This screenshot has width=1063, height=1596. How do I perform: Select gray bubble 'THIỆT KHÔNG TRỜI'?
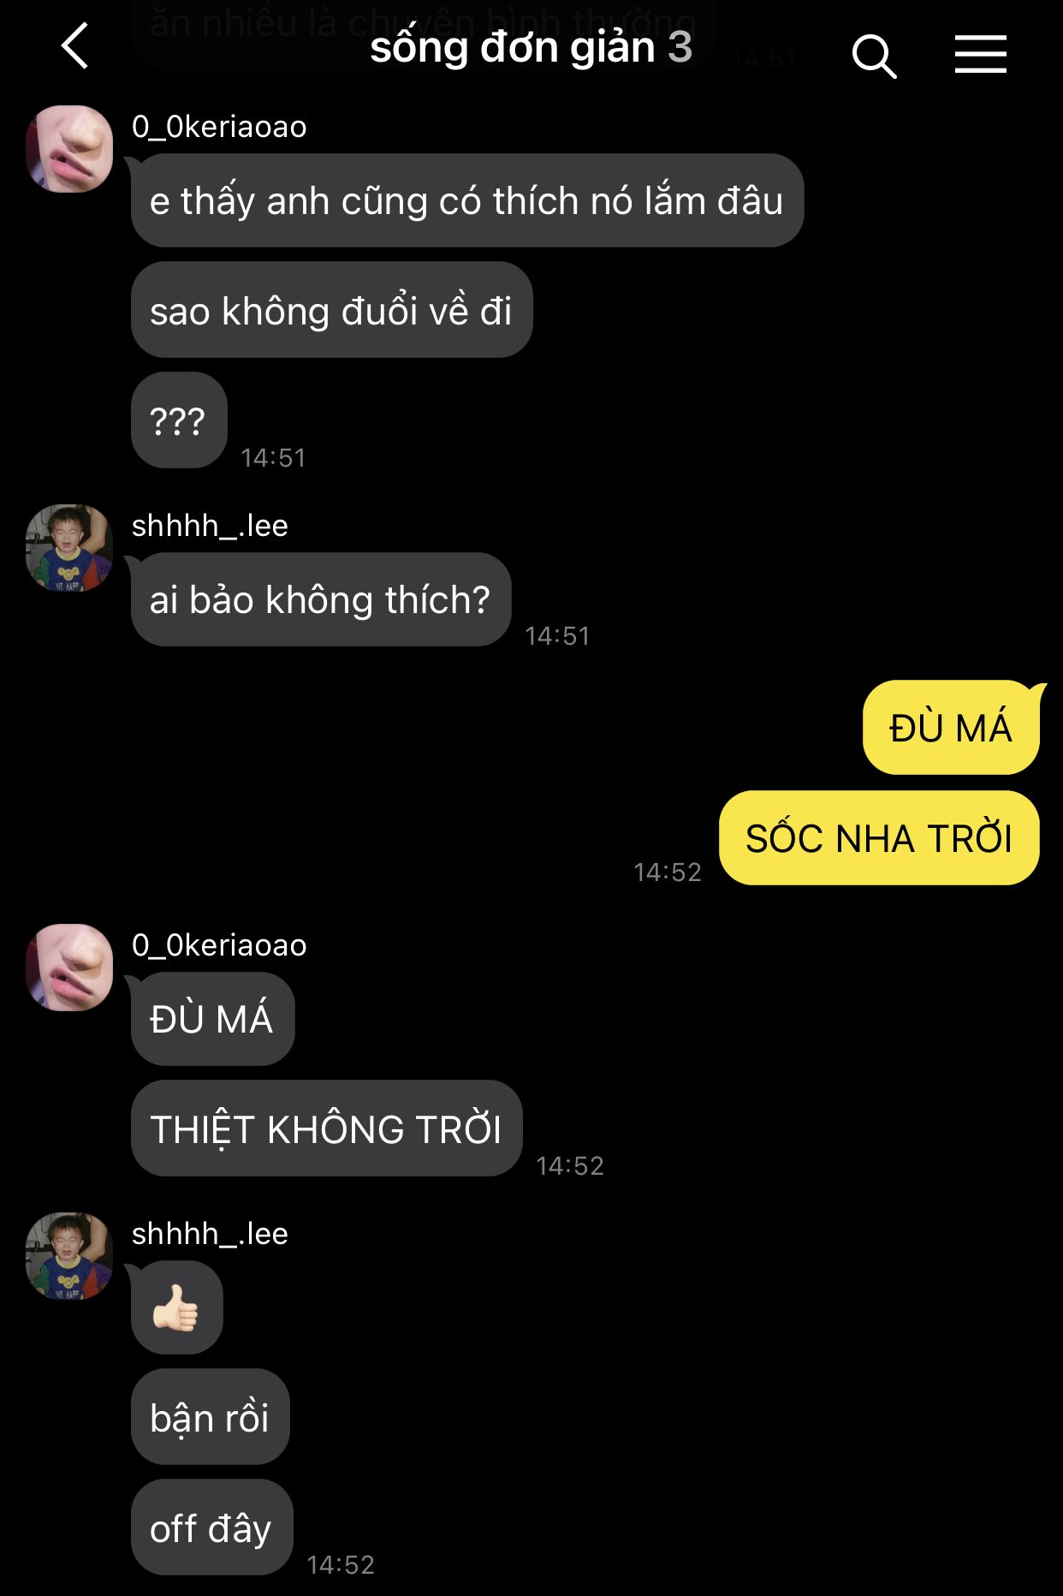(x=326, y=1129)
